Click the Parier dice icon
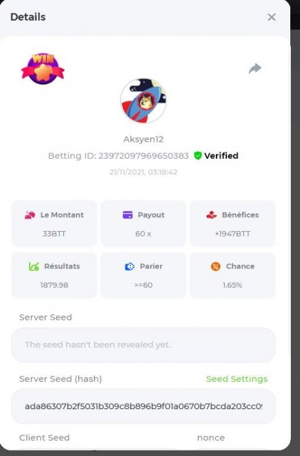This screenshot has width=300, height=456. pyautogui.click(x=130, y=266)
